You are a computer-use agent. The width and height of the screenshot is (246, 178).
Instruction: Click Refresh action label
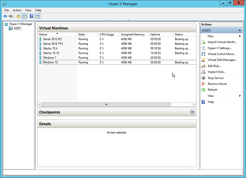[x=213, y=90]
